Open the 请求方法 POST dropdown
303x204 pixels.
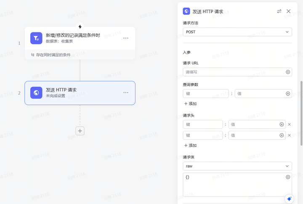click(237, 32)
